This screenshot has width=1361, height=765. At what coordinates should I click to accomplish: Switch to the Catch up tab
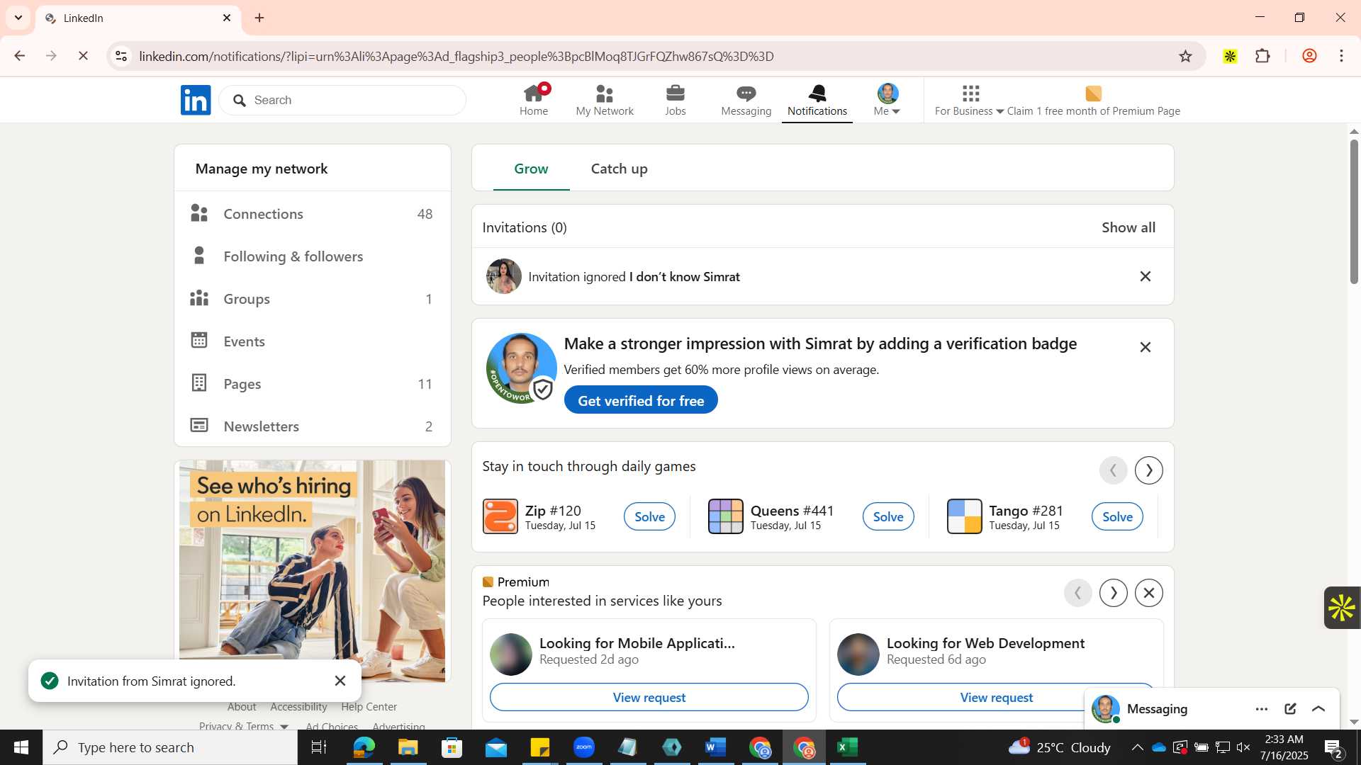pos(619,169)
